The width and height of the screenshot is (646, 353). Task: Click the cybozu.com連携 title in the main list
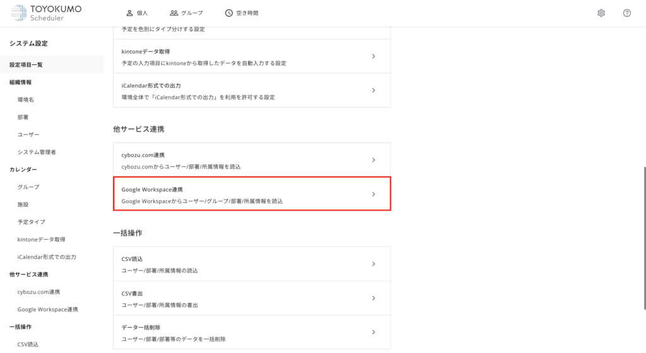[143, 156]
